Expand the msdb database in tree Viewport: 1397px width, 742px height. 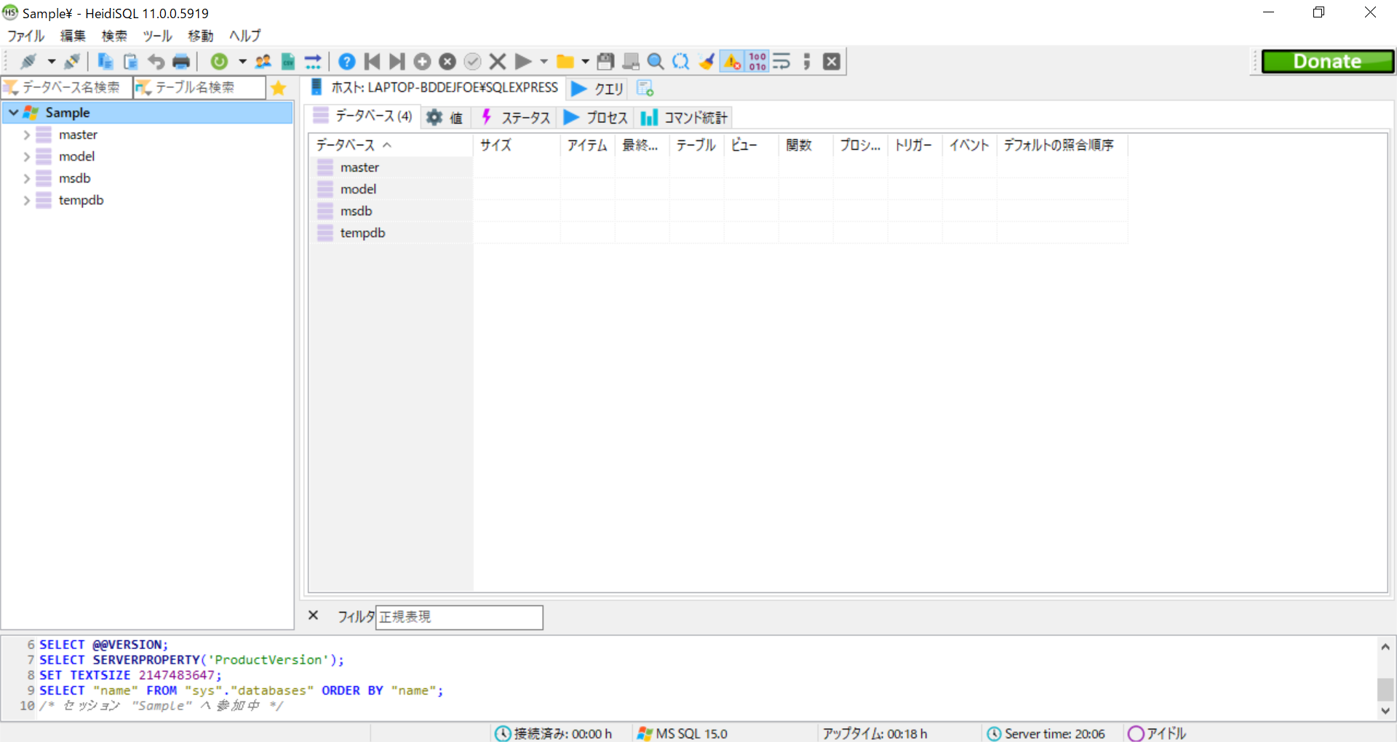(27, 178)
